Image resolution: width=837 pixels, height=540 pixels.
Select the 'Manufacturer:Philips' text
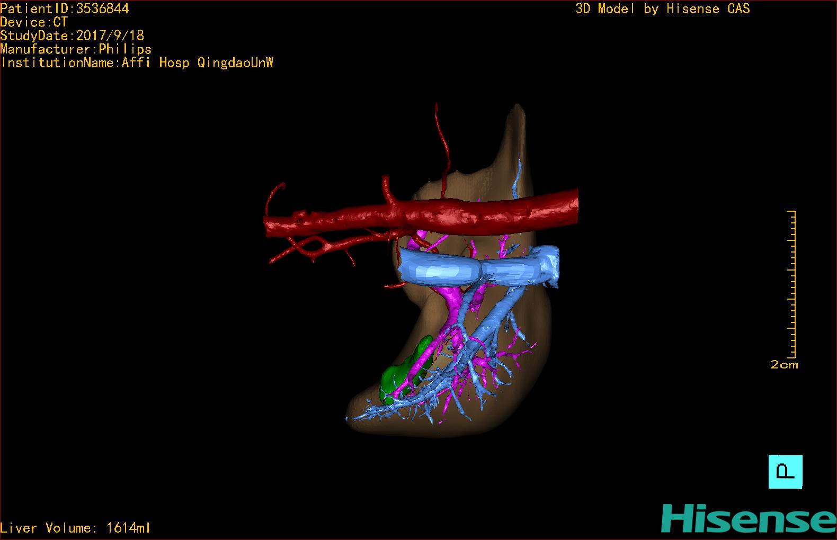pos(76,49)
